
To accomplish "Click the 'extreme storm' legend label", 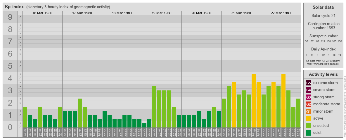I will (326, 83).
